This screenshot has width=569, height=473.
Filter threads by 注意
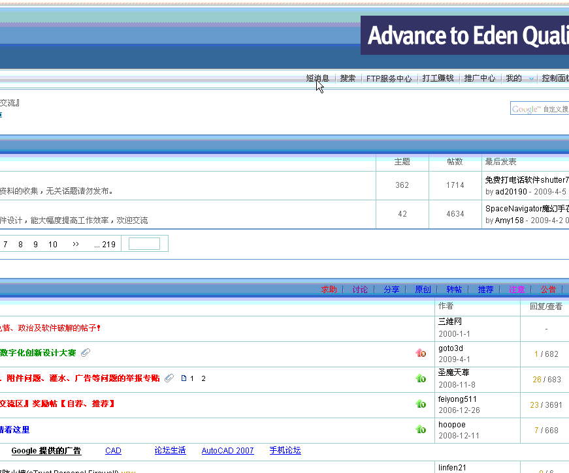(517, 290)
